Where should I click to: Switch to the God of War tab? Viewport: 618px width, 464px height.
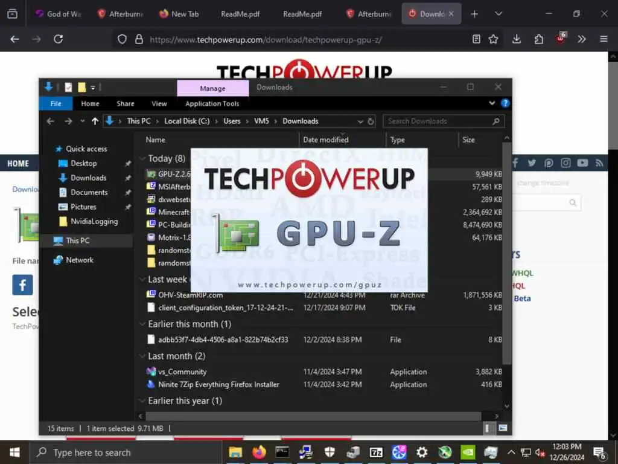pos(58,14)
